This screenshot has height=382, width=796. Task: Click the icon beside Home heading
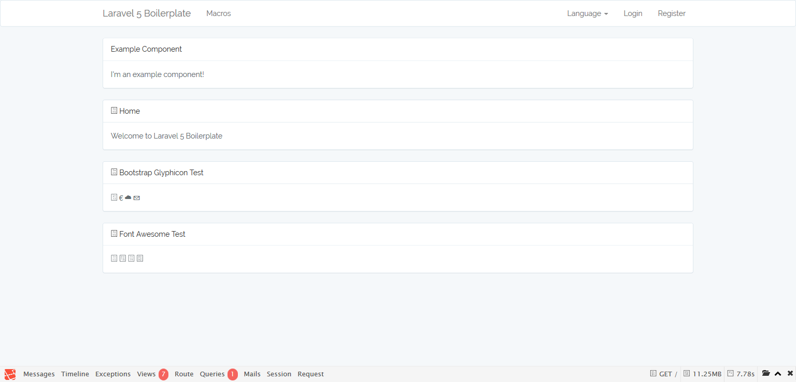click(x=114, y=111)
